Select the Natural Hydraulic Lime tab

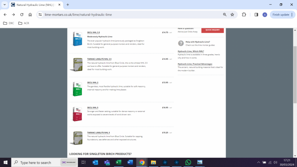[x=36, y=5]
